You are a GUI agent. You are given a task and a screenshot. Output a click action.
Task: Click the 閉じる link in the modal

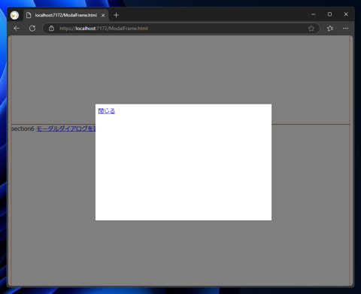(x=107, y=111)
